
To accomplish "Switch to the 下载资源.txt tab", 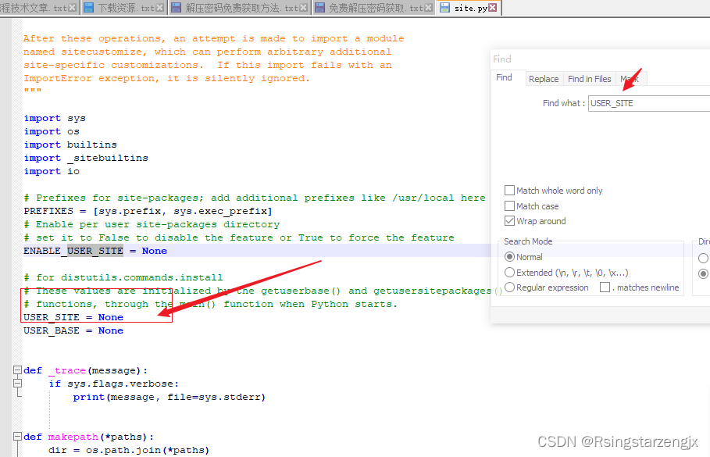I will coord(126,8).
